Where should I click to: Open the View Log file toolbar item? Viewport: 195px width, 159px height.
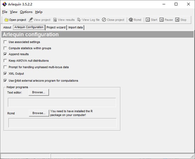[88, 20]
